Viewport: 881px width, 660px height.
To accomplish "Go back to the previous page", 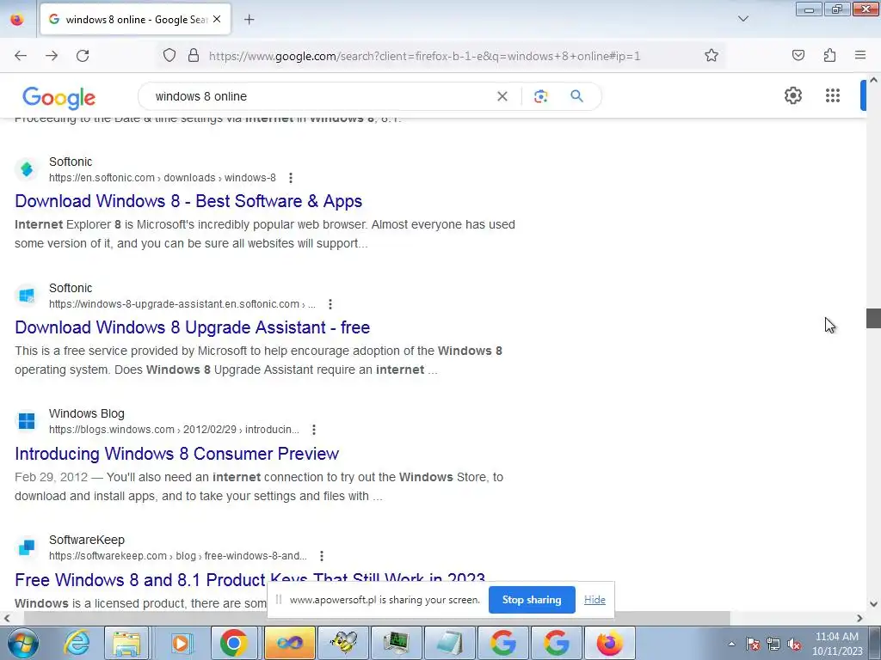I will [21, 56].
